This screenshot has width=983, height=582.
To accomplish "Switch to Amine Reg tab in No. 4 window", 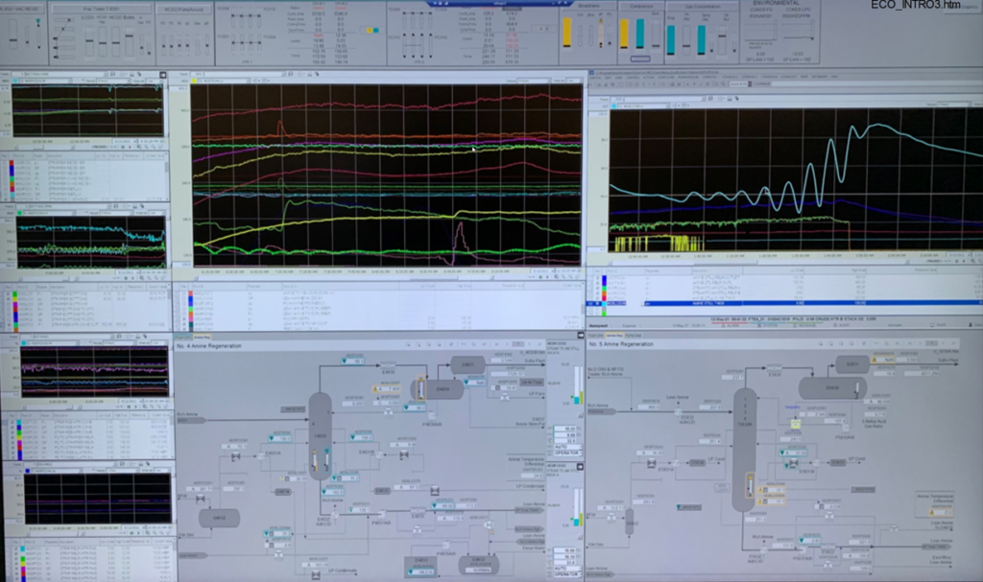I will pos(202,338).
